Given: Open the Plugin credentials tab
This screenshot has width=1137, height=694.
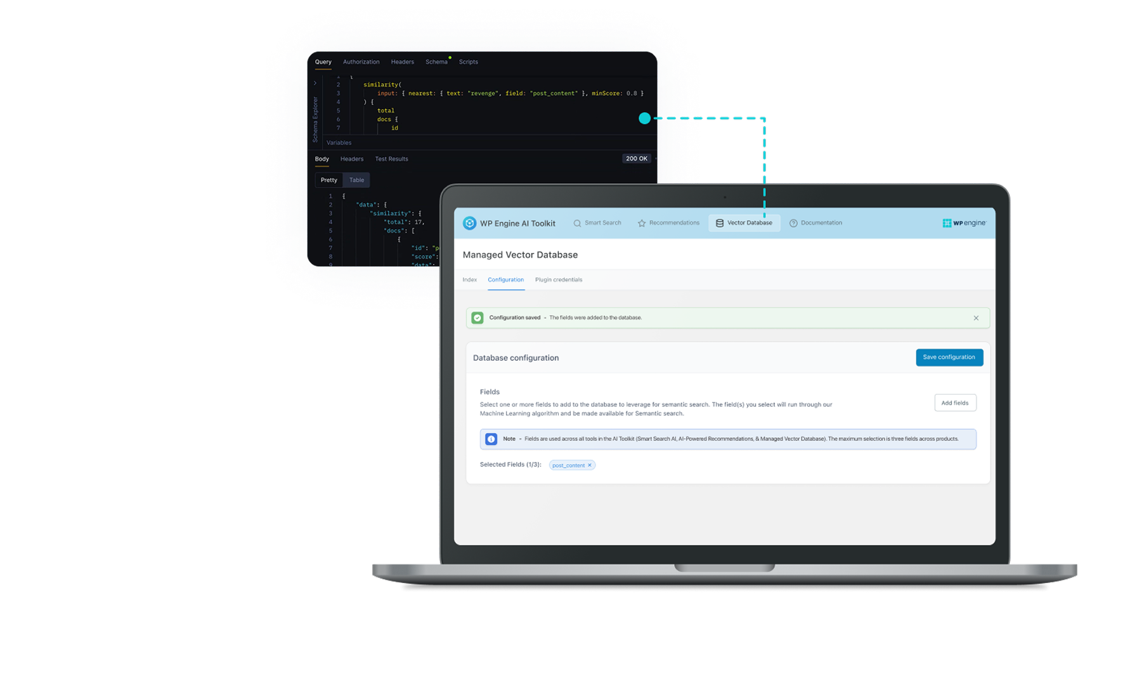Looking at the screenshot, I should [x=558, y=280].
